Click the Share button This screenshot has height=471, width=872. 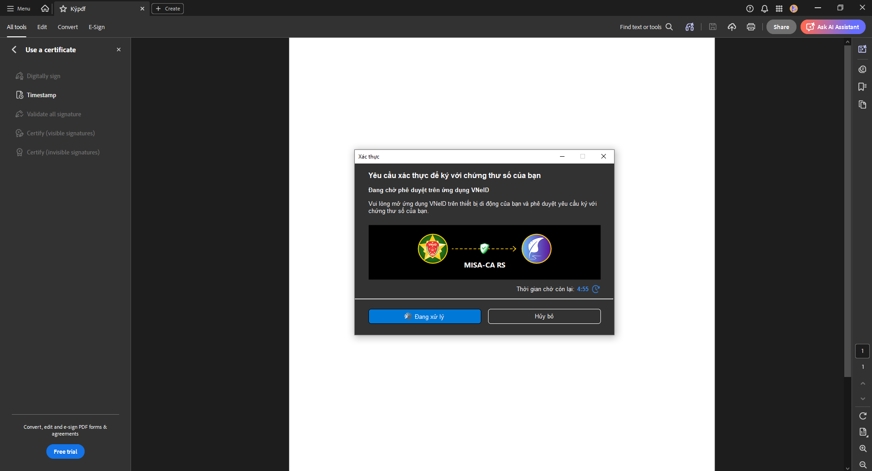click(x=781, y=27)
